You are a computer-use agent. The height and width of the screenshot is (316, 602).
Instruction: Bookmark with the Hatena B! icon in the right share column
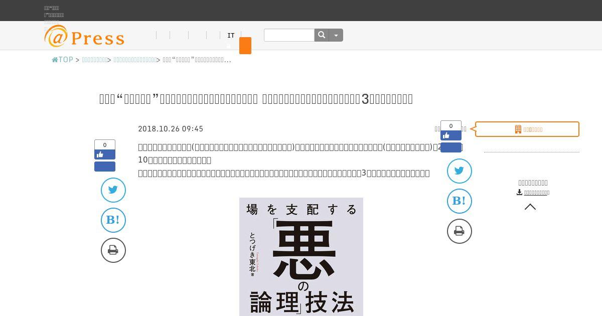[x=460, y=201]
